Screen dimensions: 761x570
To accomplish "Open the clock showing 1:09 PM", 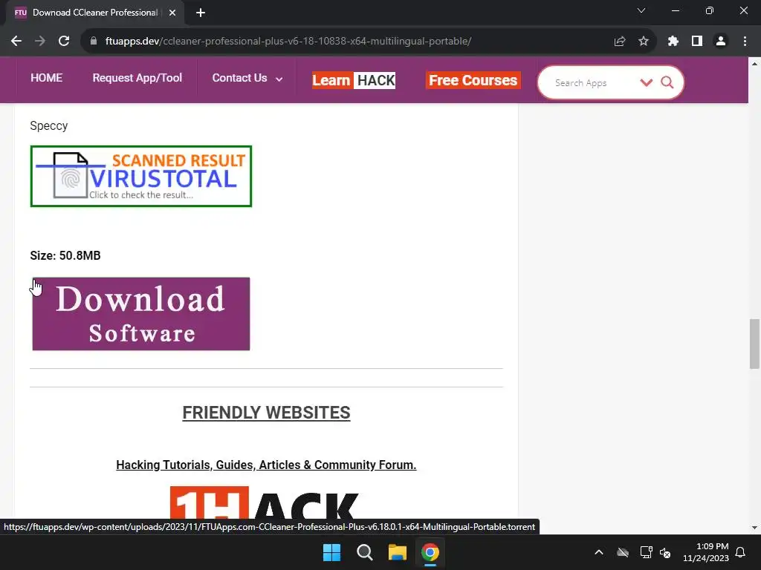I will pos(706,552).
